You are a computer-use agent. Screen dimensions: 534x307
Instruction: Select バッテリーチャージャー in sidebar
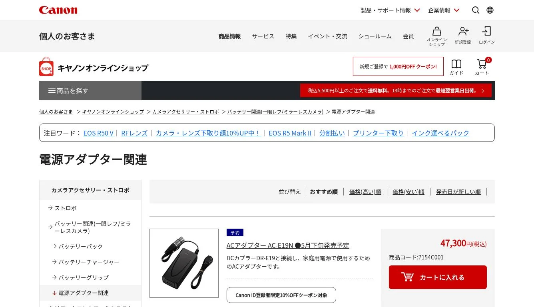[x=89, y=262]
